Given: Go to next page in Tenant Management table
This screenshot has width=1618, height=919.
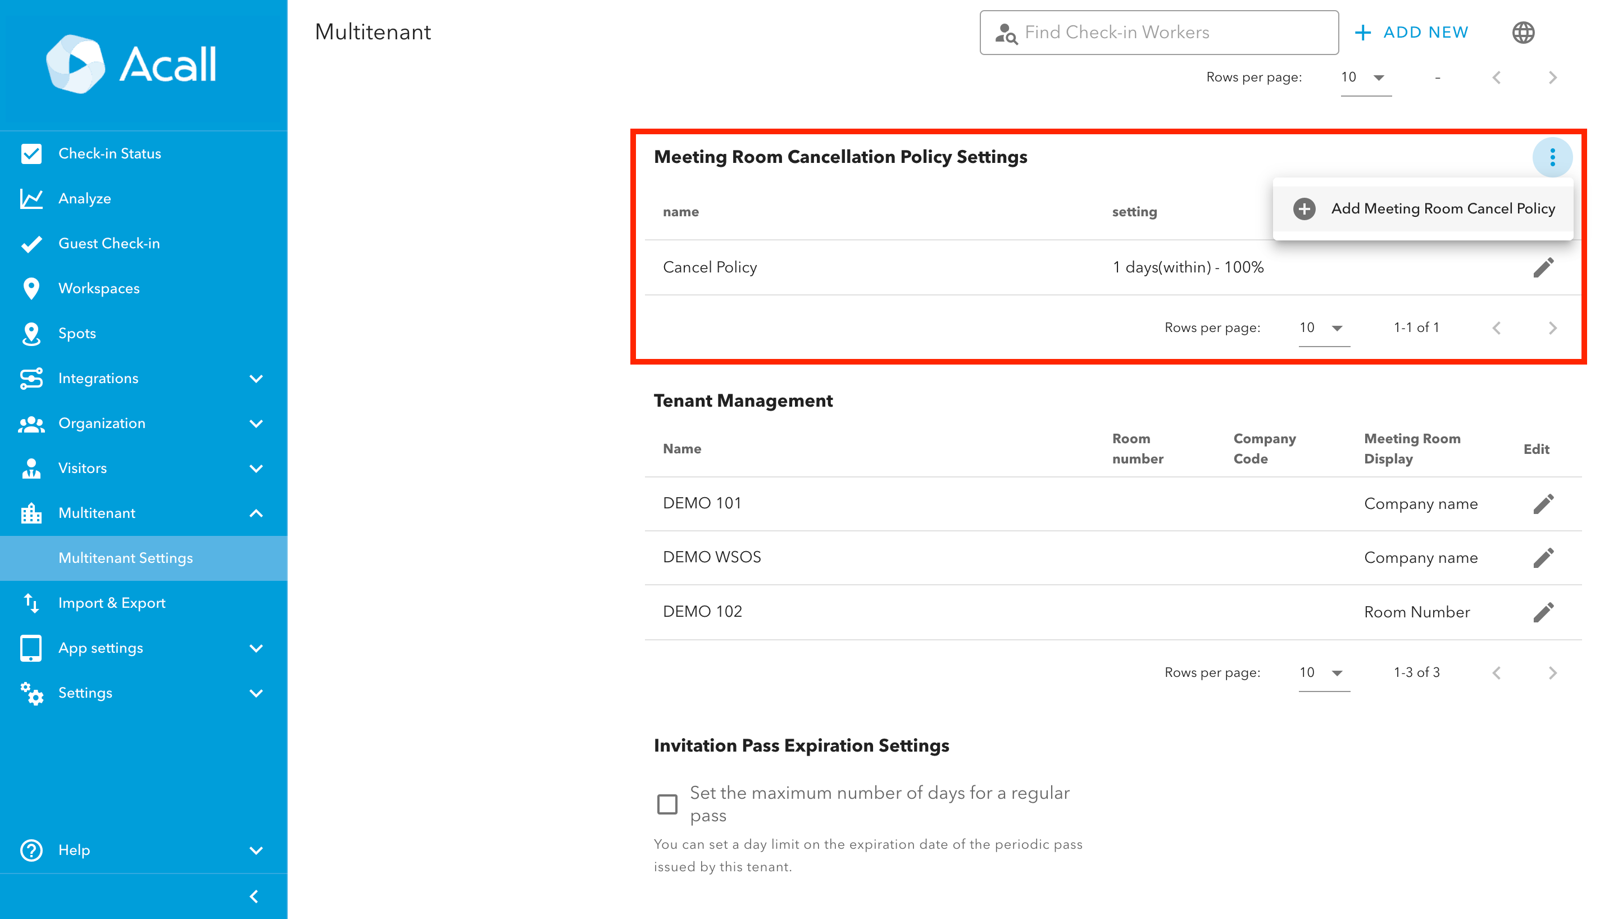Looking at the screenshot, I should (x=1552, y=673).
